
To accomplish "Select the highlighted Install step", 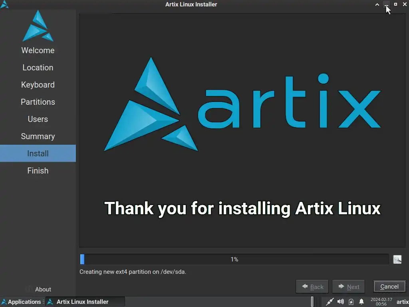I will point(38,153).
